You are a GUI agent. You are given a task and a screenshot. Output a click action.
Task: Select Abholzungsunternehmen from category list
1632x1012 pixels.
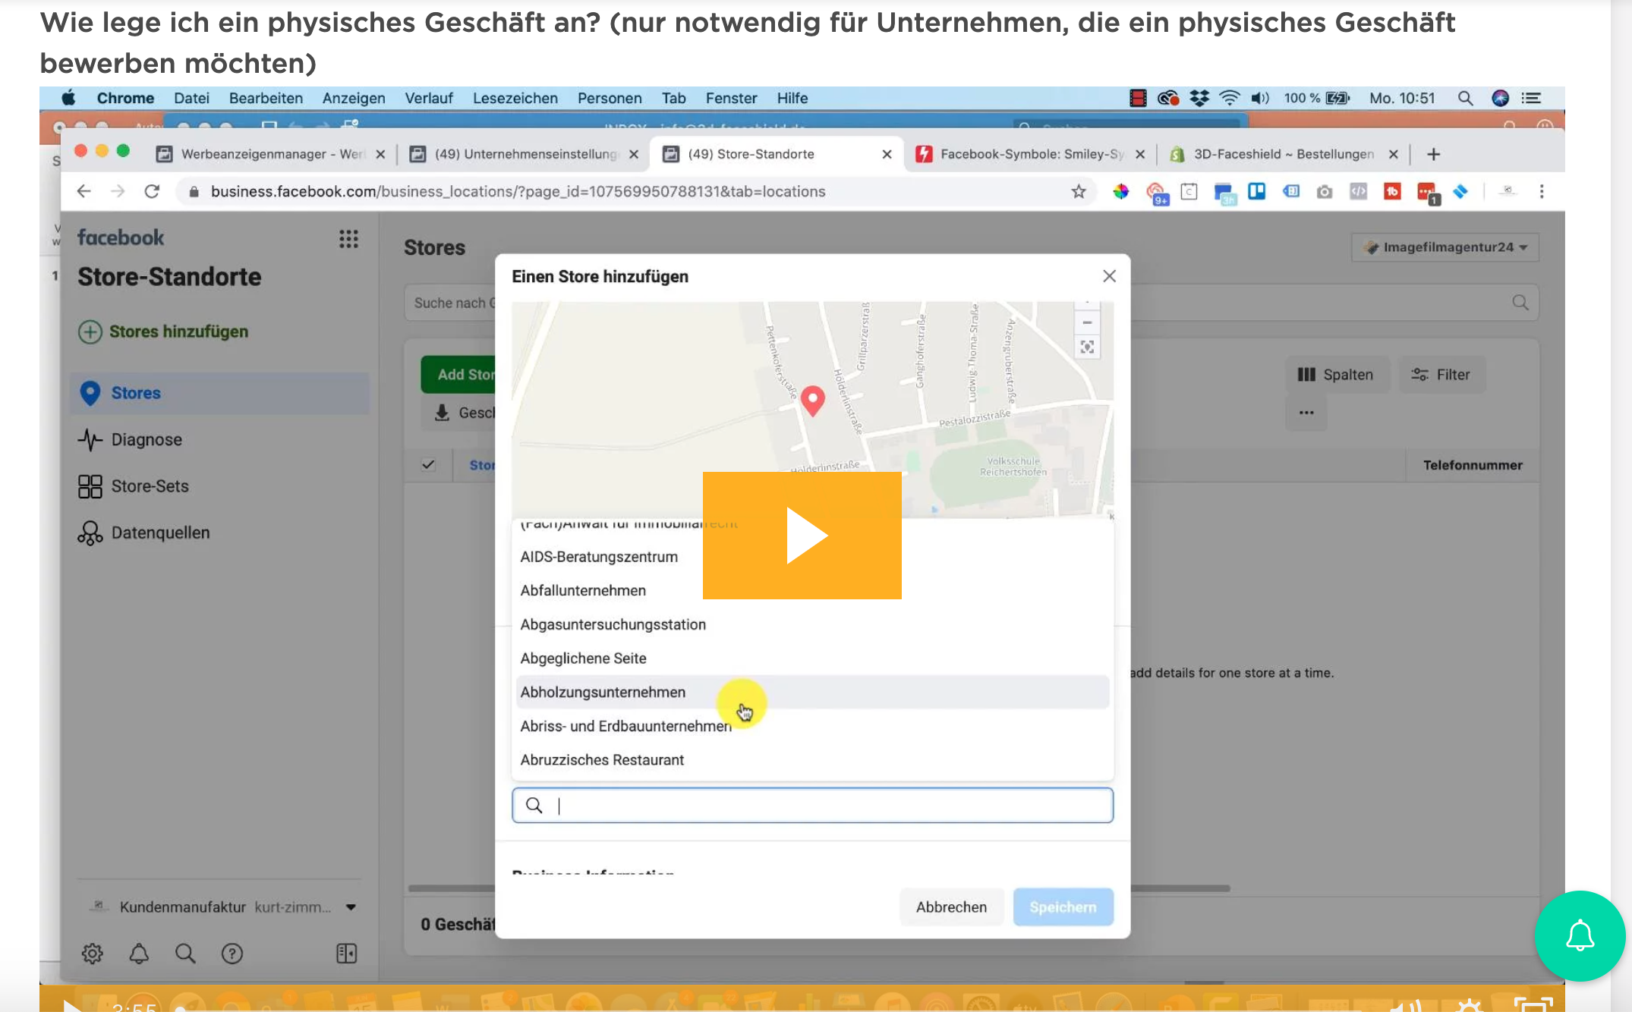pyautogui.click(x=603, y=692)
